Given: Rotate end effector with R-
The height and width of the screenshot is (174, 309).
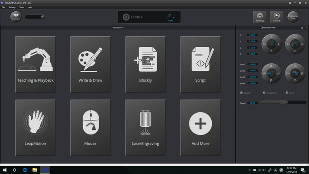Looking at the screenshot, I should 303,44.
